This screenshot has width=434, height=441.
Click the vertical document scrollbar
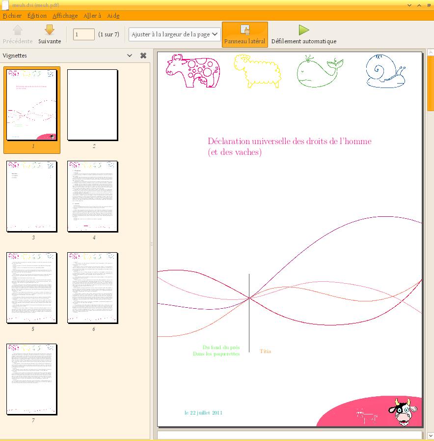tap(430, 246)
